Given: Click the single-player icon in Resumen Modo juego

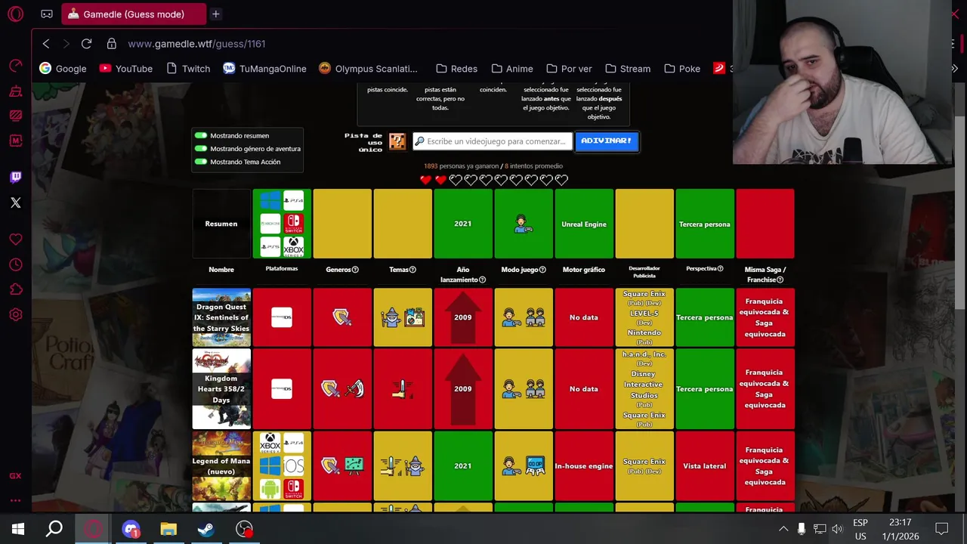Looking at the screenshot, I should 523,224.
